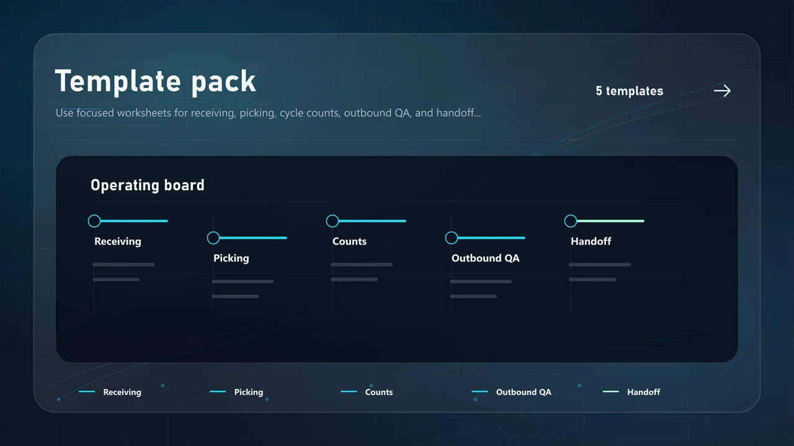794x446 pixels.
Task: Click the Picking stage label on board
Action: tap(231, 258)
